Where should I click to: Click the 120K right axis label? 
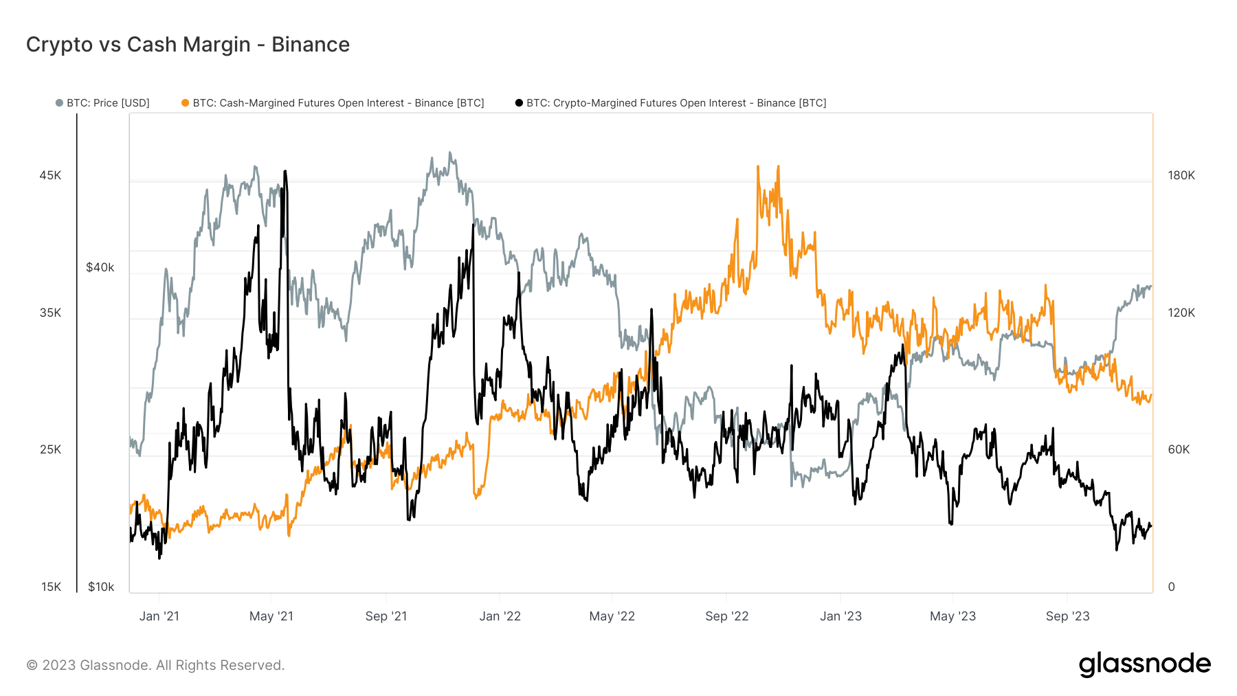point(1181,313)
